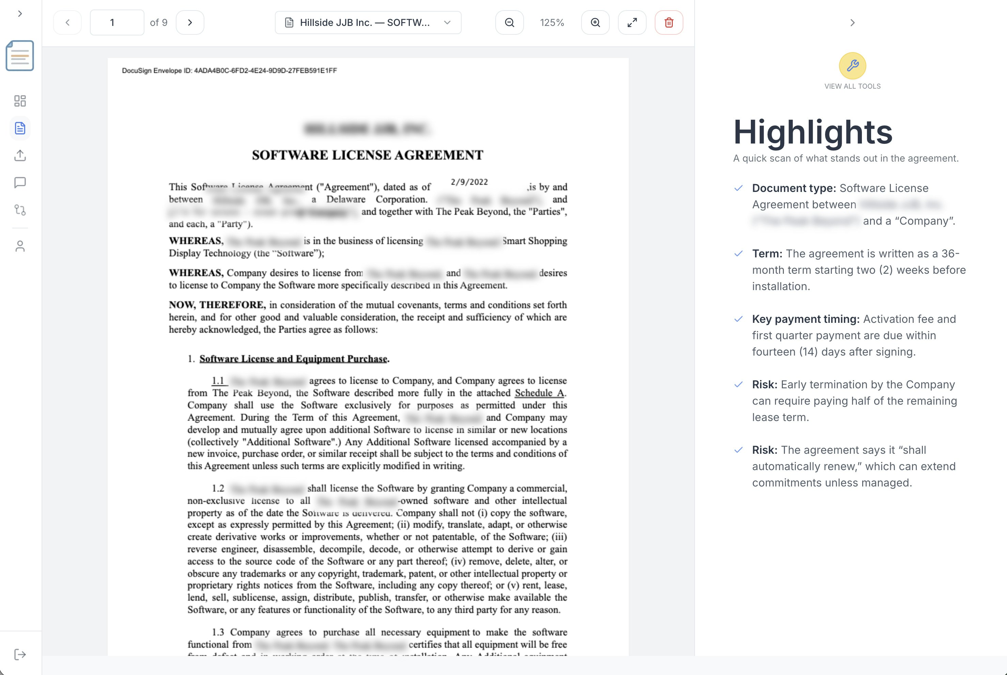
Task: Select the compare/versions icon in sidebar
Action: [20, 210]
